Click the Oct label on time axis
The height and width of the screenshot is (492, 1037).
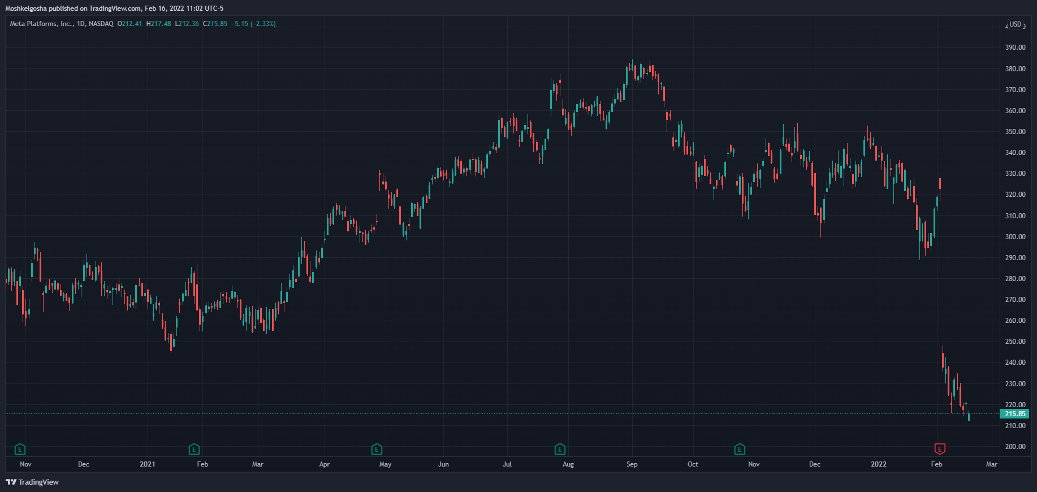[693, 464]
